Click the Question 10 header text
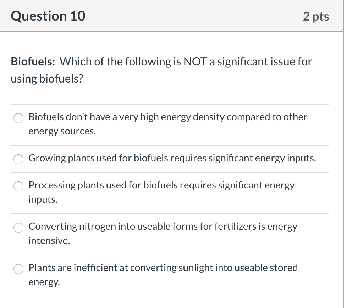This screenshot has height=308, width=352. click(x=48, y=16)
